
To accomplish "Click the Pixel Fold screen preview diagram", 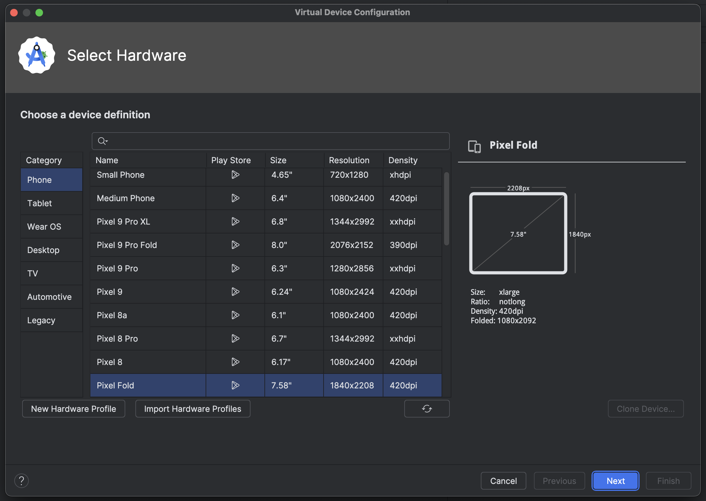I will click(x=518, y=233).
